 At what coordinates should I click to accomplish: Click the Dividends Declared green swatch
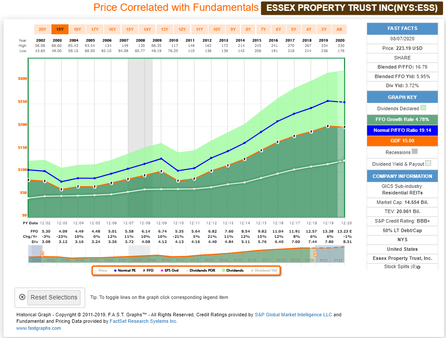(x=423, y=108)
